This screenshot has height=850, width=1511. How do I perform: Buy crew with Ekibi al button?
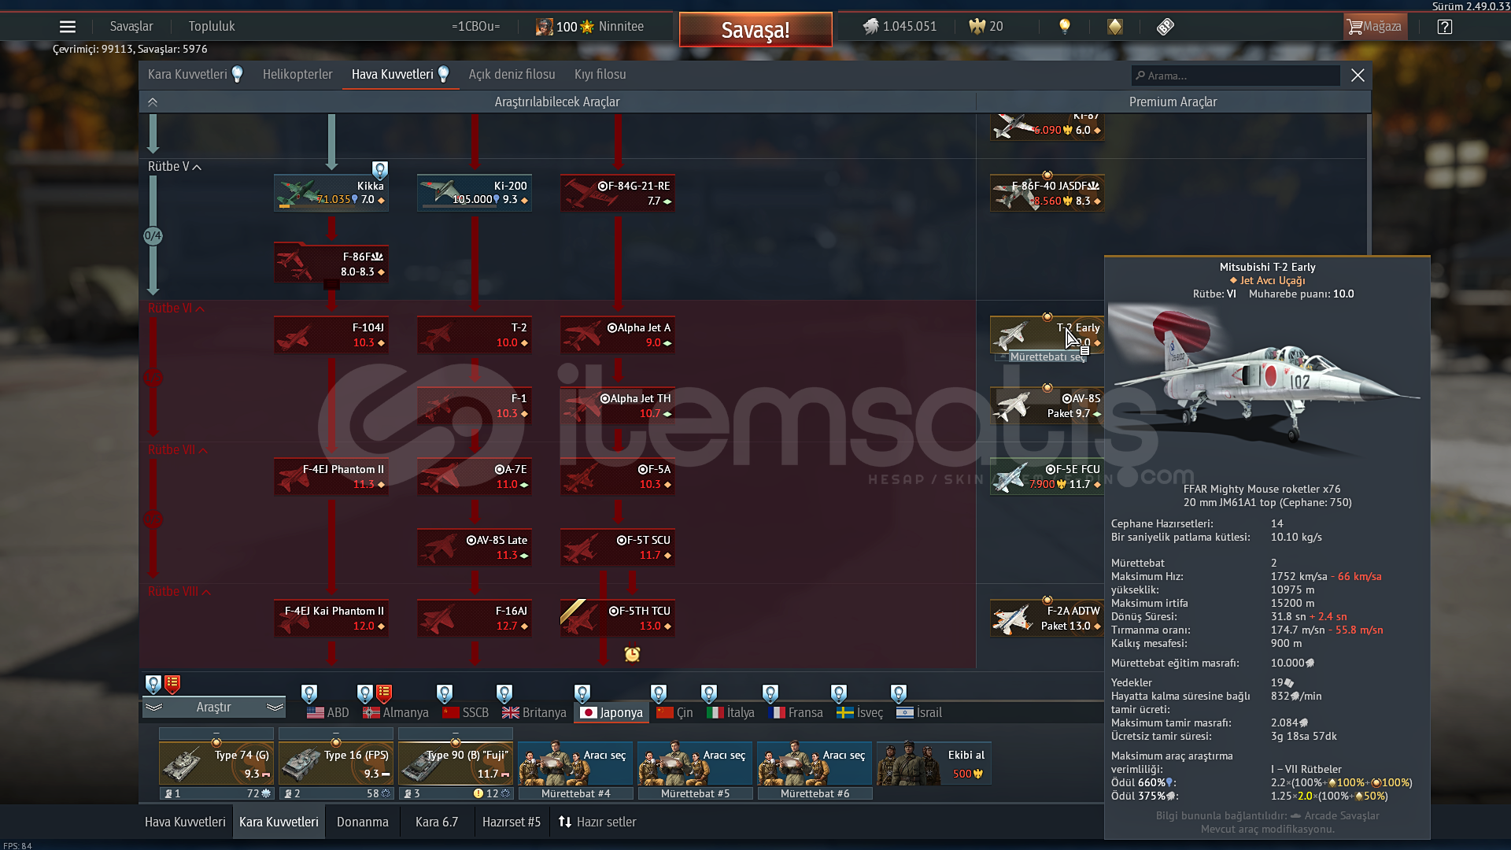click(x=934, y=763)
